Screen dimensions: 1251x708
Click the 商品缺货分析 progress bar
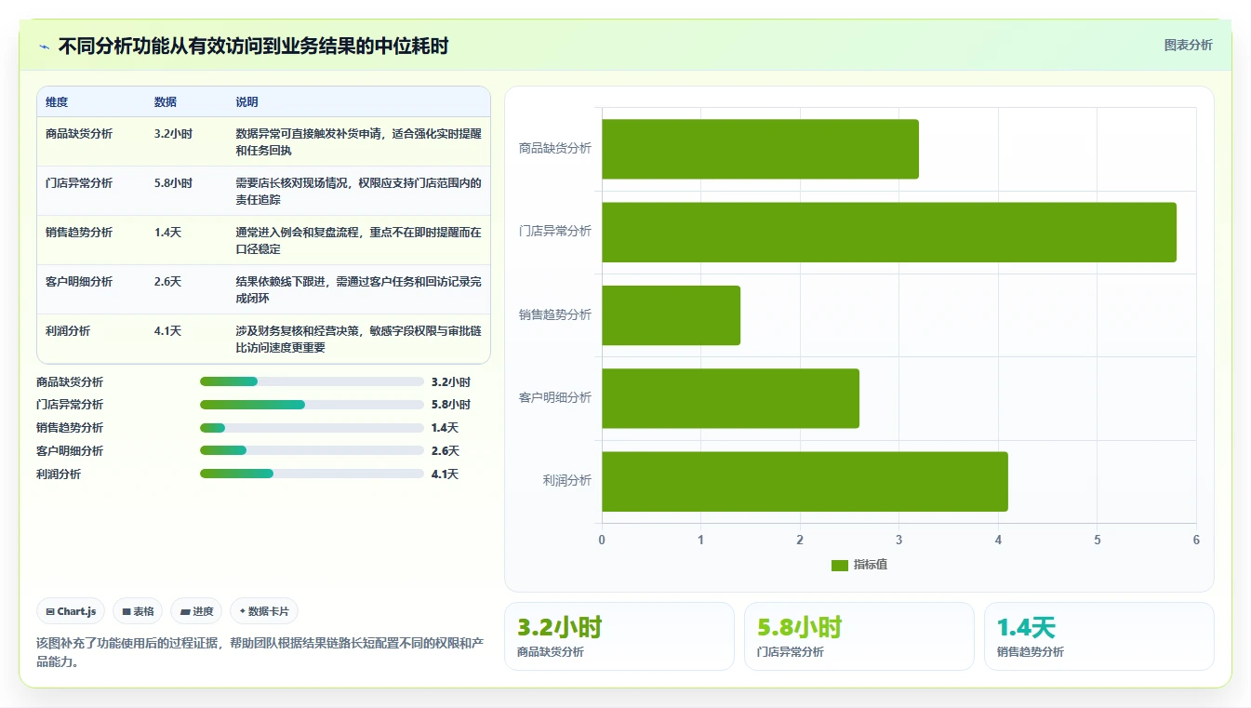click(312, 381)
